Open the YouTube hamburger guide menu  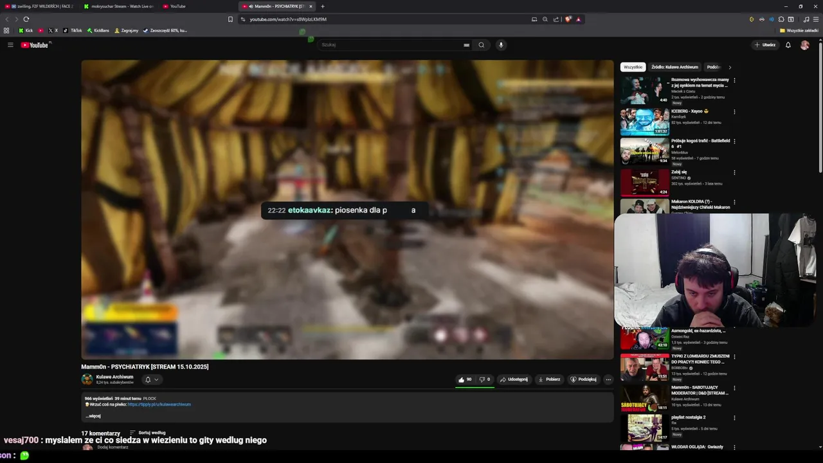[10, 45]
